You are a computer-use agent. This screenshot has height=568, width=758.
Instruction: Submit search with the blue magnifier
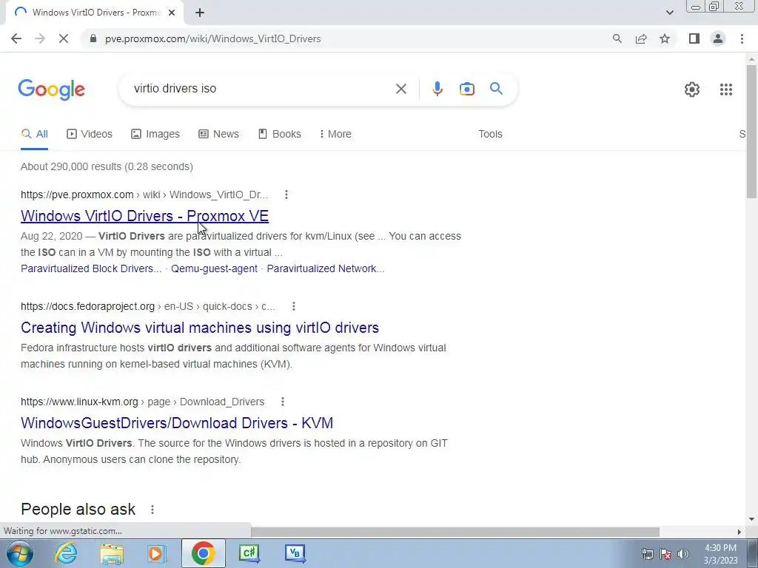[x=496, y=89]
